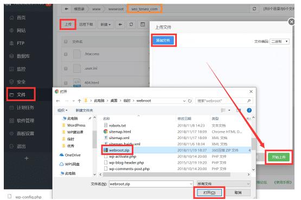Viewport: 301px width, 200px height.
Task: Close the 上传文件 dialog
Action: (291, 22)
